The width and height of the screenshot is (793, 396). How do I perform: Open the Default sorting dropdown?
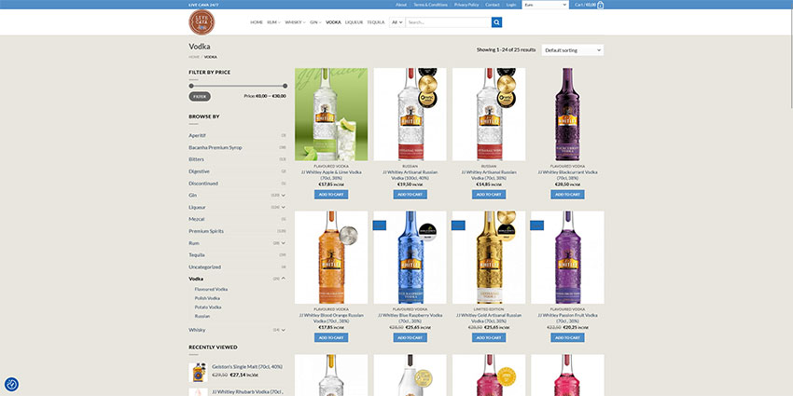(572, 50)
